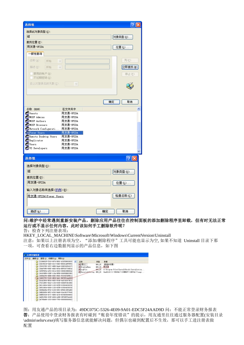Click folder icon of key {AC76BA86-1033...}
244x345 pixels.
(x=37, y=299)
